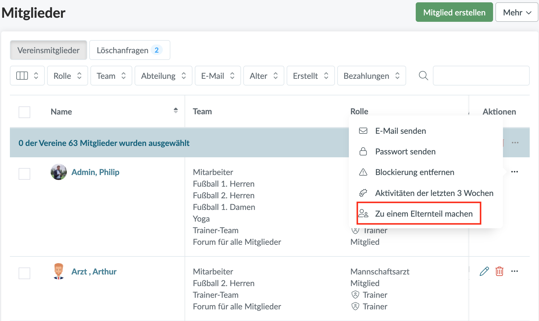Open the Abteilung filter dropdown

(x=163, y=76)
